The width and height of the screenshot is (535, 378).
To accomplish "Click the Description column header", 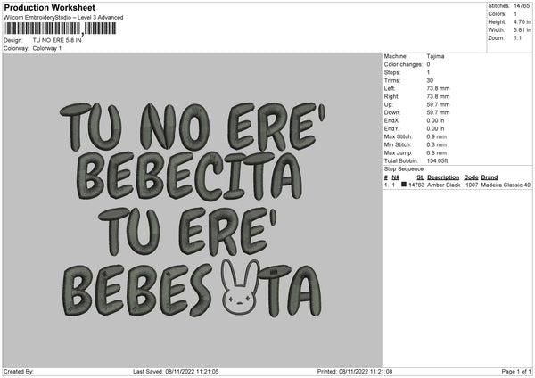I will pyautogui.click(x=443, y=177).
